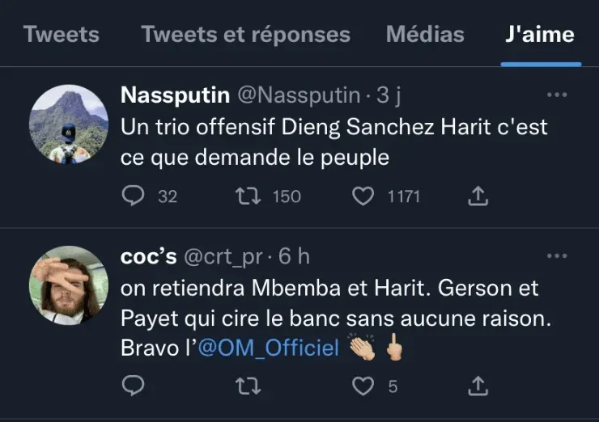The width and height of the screenshot is (599, 422).
Task: Reply to Nassputin's tweet
Action: point(132,196)
